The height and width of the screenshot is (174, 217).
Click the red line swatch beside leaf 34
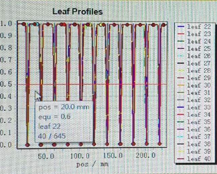click(181, 115)
